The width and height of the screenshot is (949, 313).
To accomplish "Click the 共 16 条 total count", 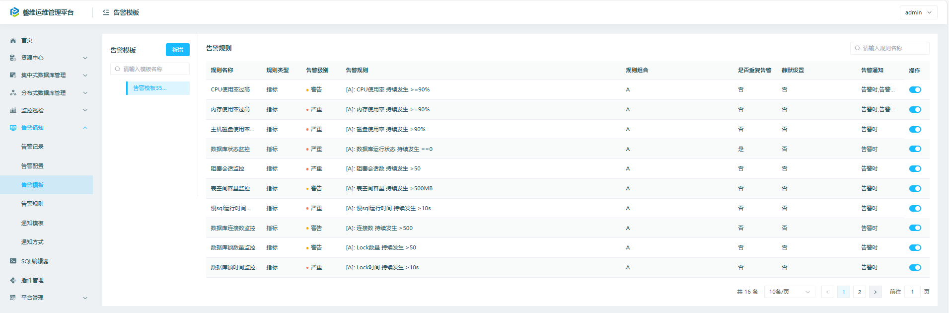I will (747, 292).
